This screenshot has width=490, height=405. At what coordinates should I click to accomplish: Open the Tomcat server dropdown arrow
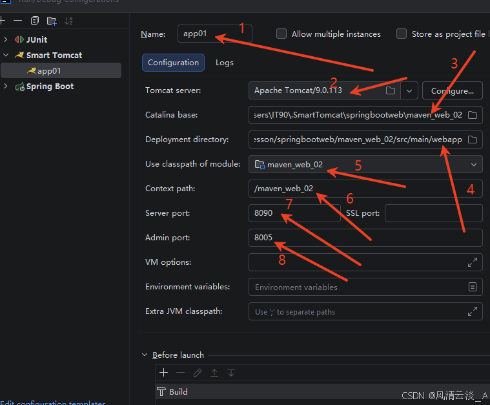pyautogui.click(x=409, y=90)
